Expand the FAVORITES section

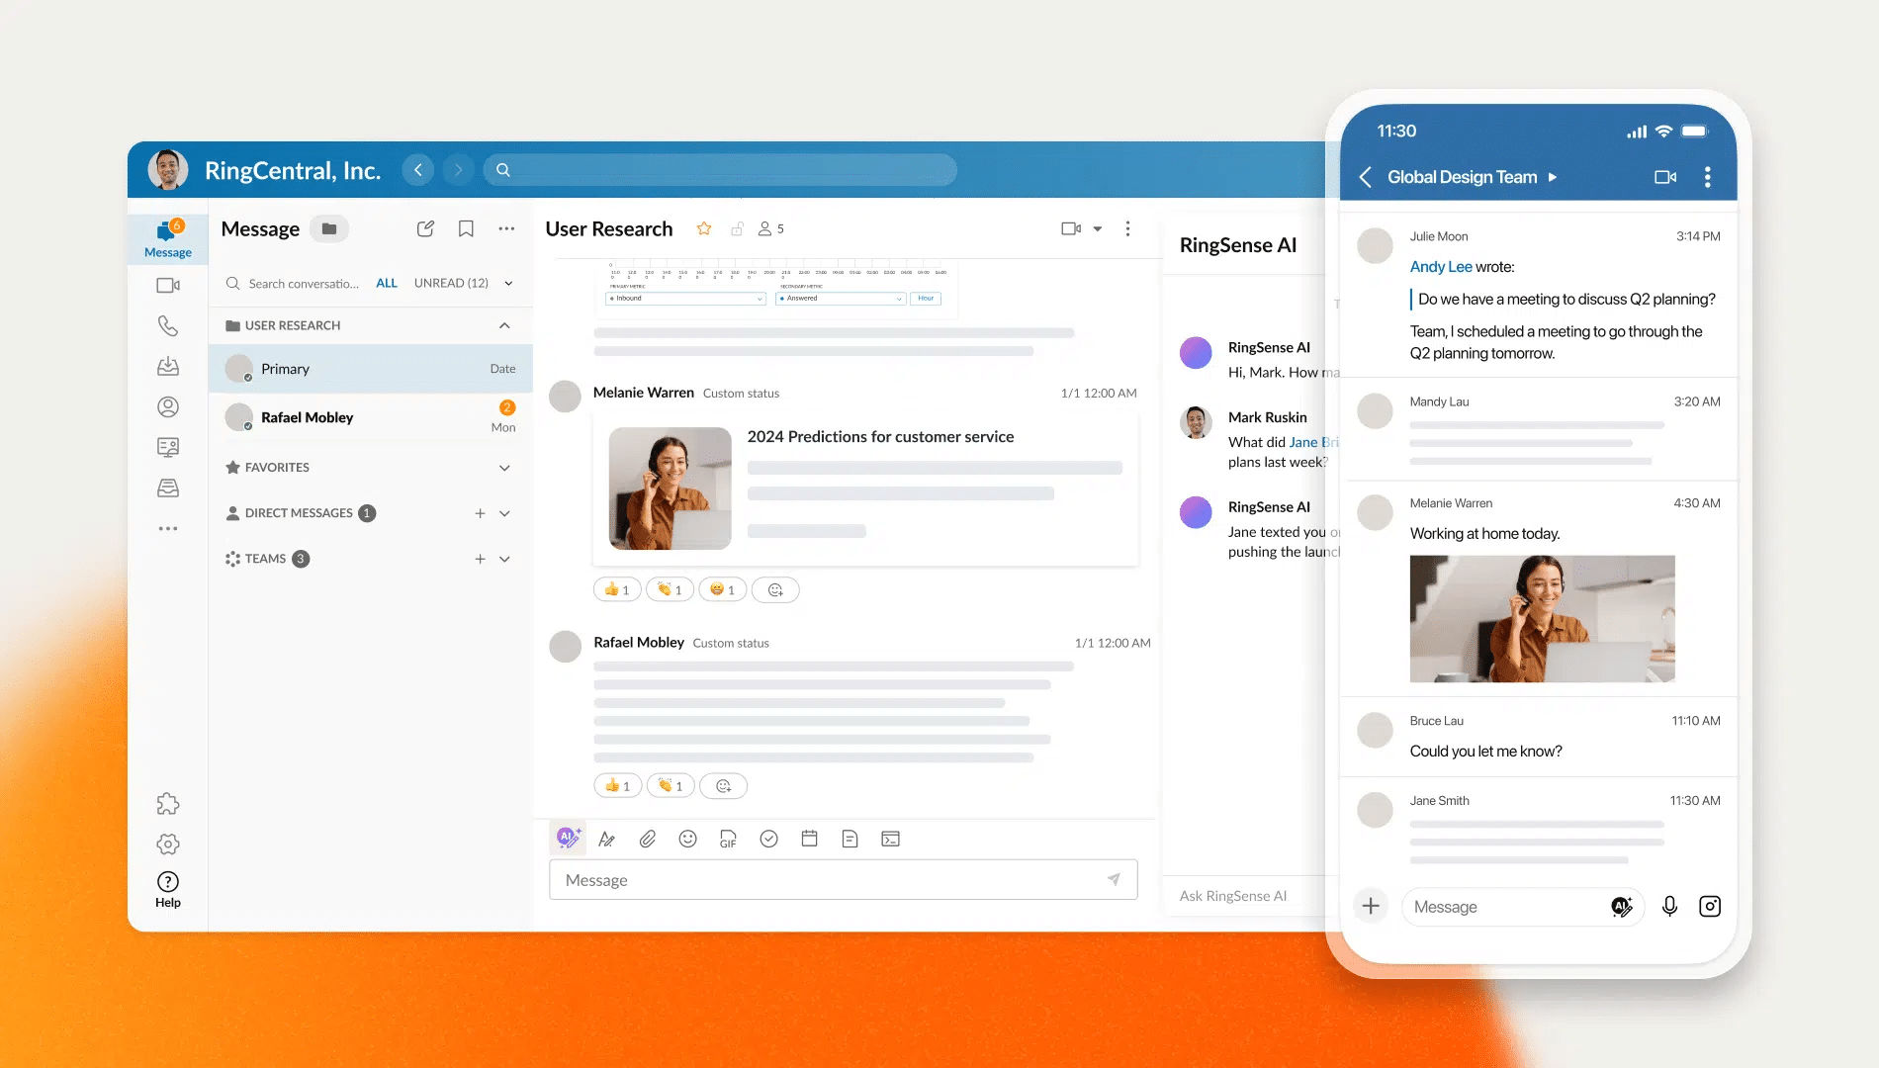[x=505, y=467]
